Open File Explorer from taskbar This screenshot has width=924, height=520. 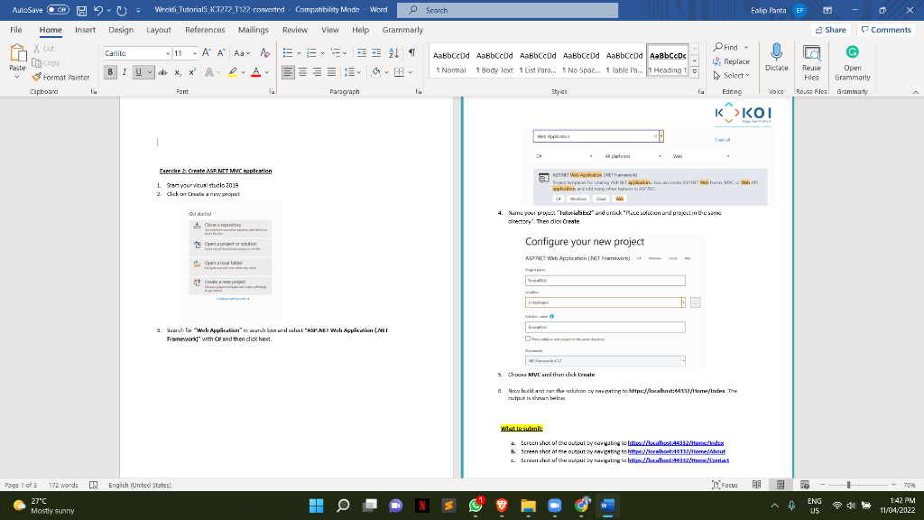pos(528,506)
